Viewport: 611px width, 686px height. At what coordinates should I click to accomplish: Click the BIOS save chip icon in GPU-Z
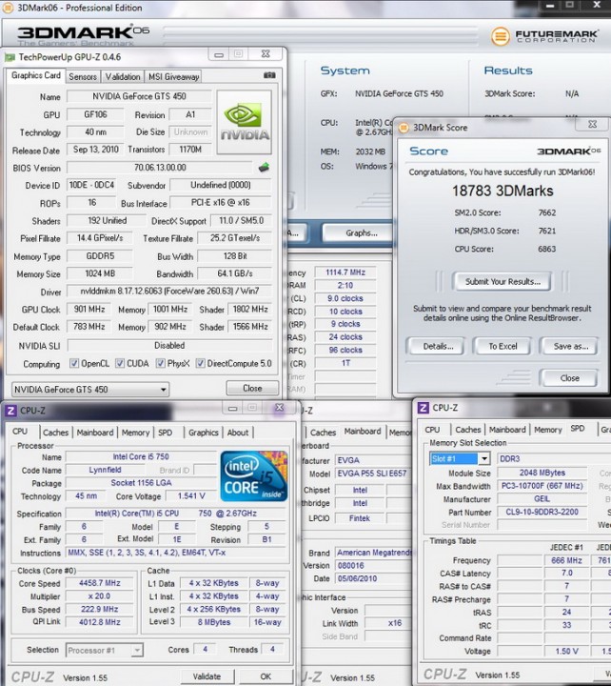click(264, 167)
